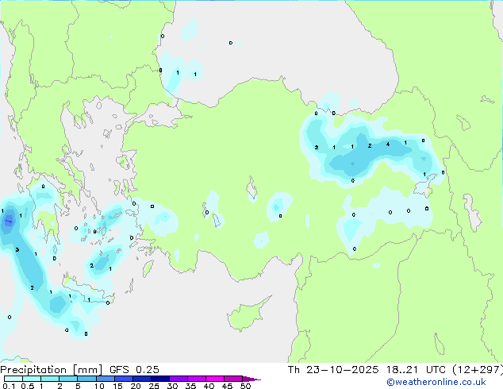503x389 pixels.
Task: Pick the 15–20 mm blue legend swatch
Action: click(x=124, y=379)
